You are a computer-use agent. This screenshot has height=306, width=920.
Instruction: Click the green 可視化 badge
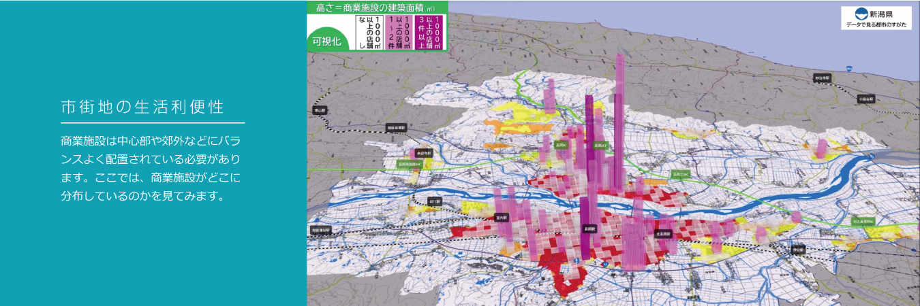click(326, 41)
